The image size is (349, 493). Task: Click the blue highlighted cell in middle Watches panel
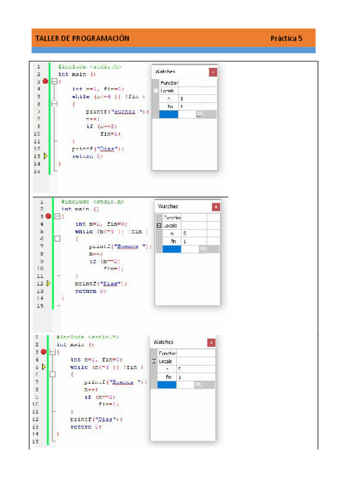coord(172,249)
